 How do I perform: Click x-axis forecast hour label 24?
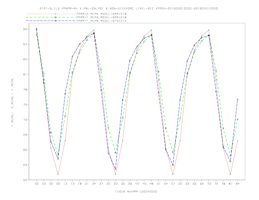click(x=94, y=184)
